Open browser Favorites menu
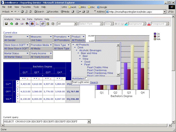 pos(26,7)
